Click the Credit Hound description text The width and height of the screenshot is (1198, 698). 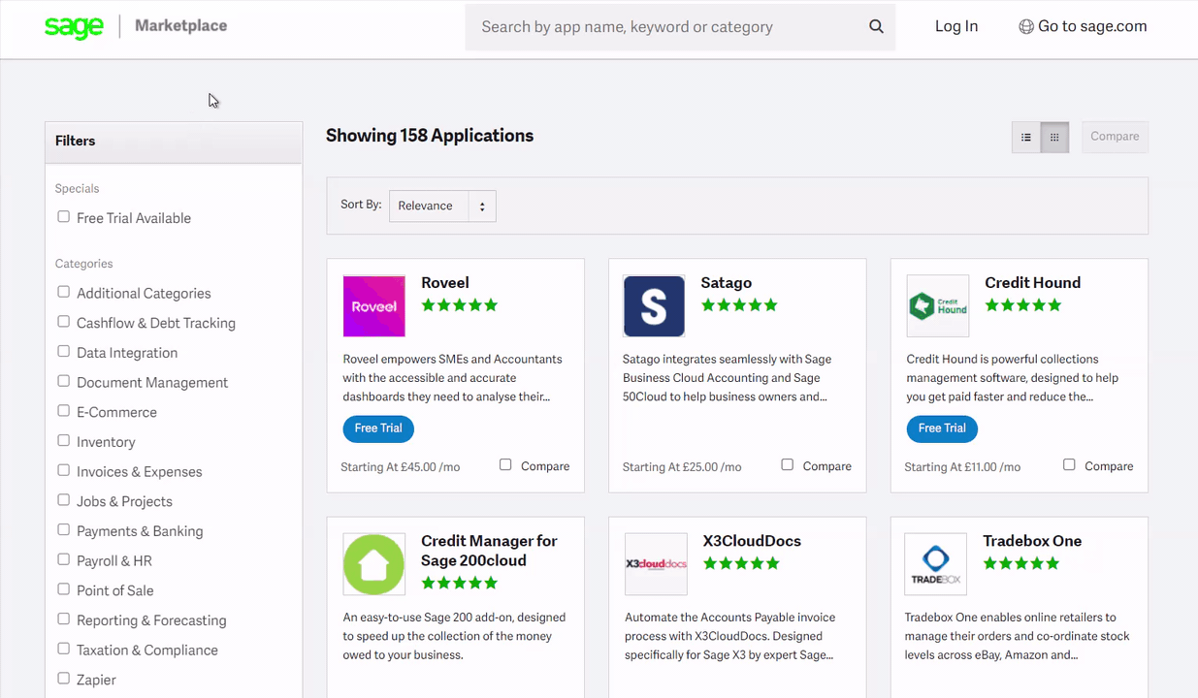[x=1013, y=378]
